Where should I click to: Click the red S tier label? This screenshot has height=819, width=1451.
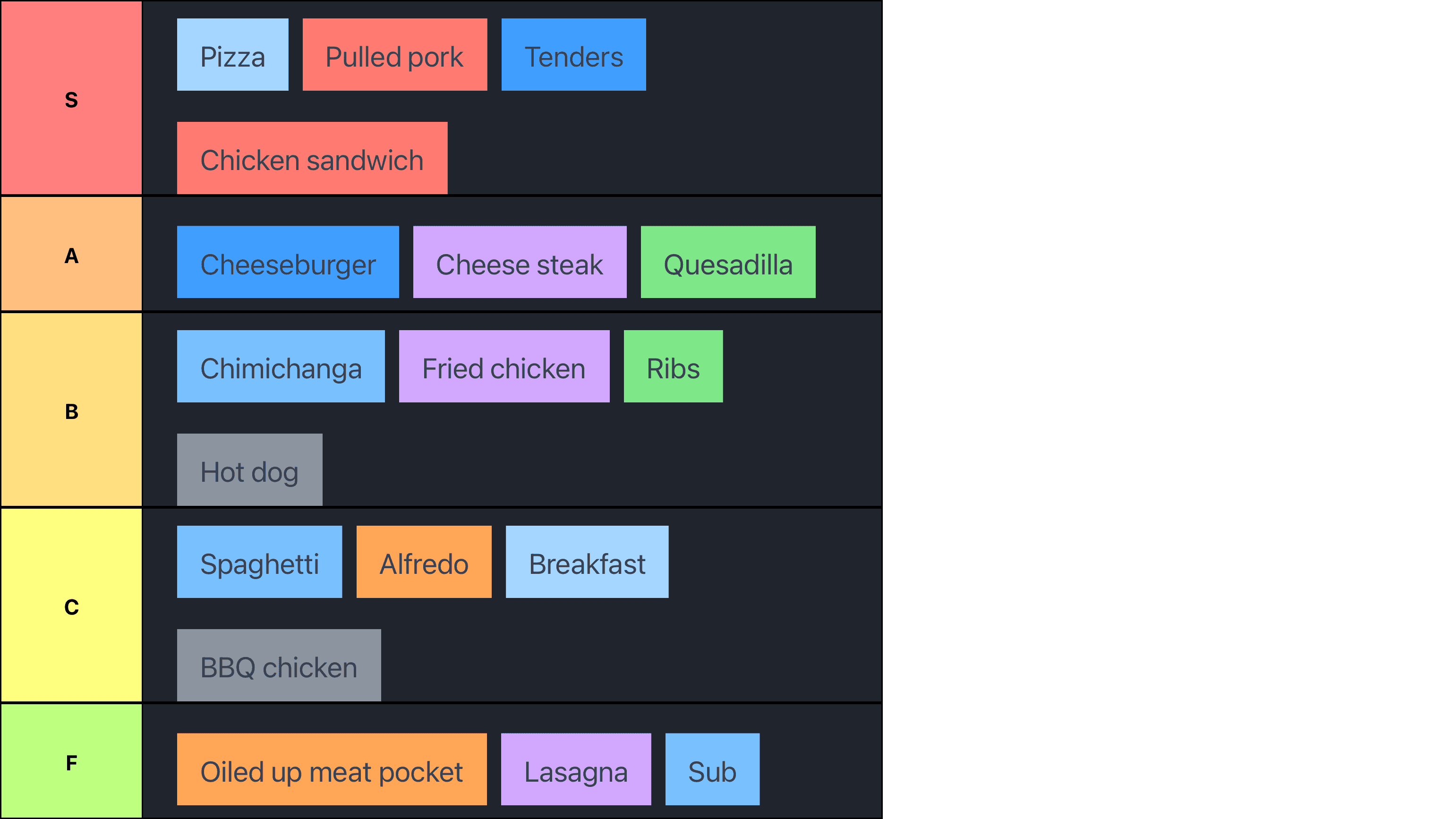pyautogui.click(x=71, y=99)
